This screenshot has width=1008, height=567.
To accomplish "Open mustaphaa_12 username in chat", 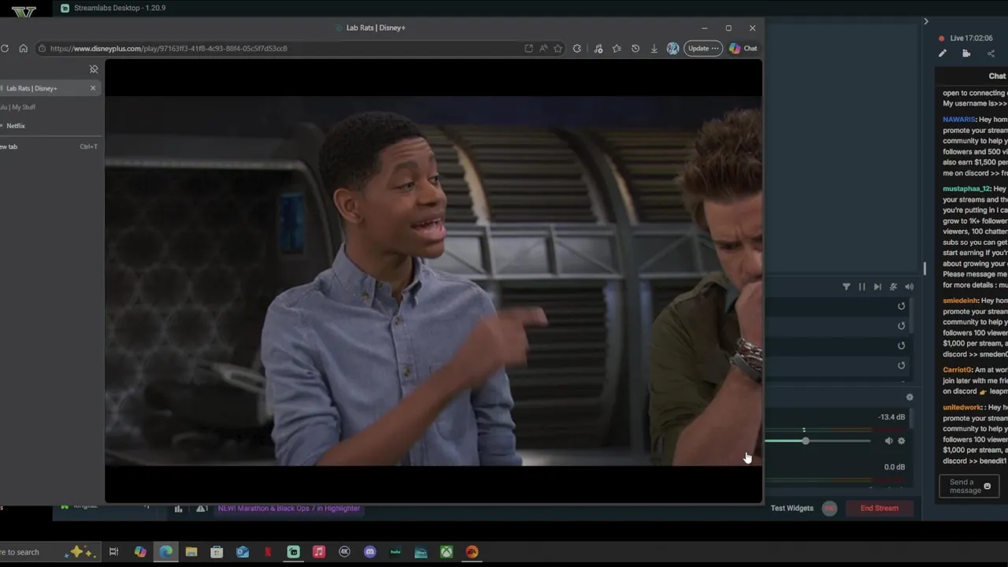I will 965,189.
